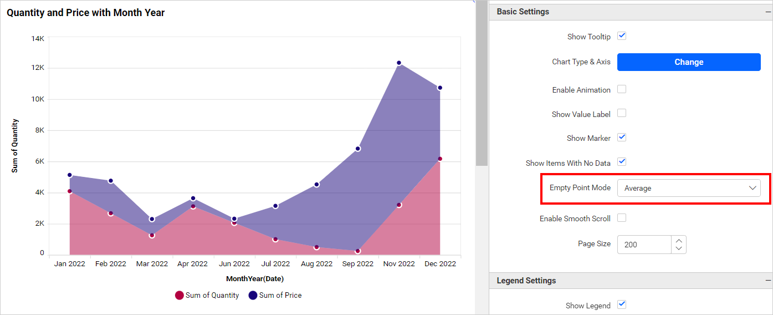Click the Sep 2022 Price data marker
The width and height of the screenshot is (773, 315).
(x=358, y=149)
